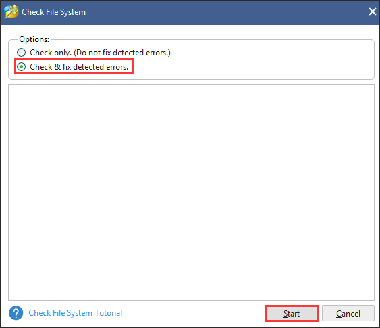Close the Check File System dialog

click(x=373, y=11)
